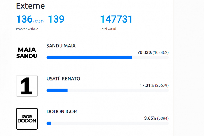The image size is (204, 136).
Task: Select the DODON IGOR candidate name
Action: [x=62, y=112]
